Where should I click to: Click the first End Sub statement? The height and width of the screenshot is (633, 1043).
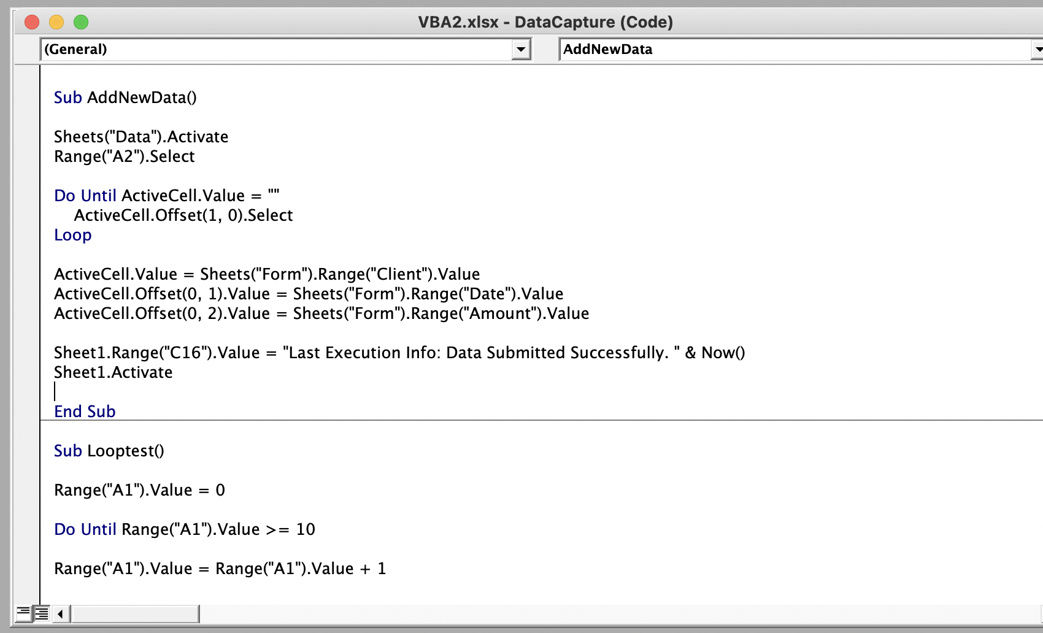85,412
